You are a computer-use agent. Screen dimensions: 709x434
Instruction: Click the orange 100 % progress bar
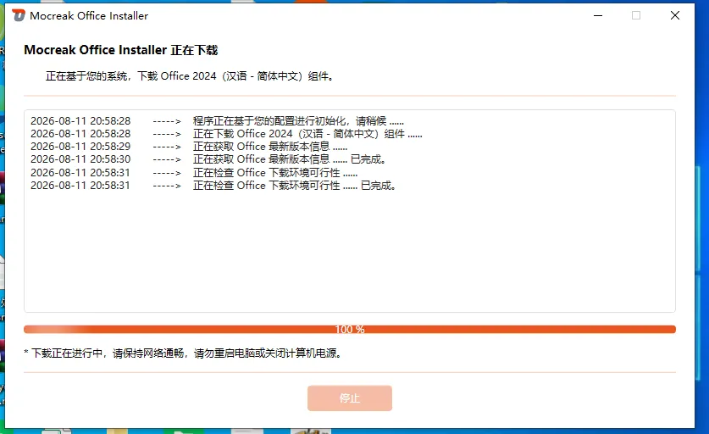tap(350, 330)
